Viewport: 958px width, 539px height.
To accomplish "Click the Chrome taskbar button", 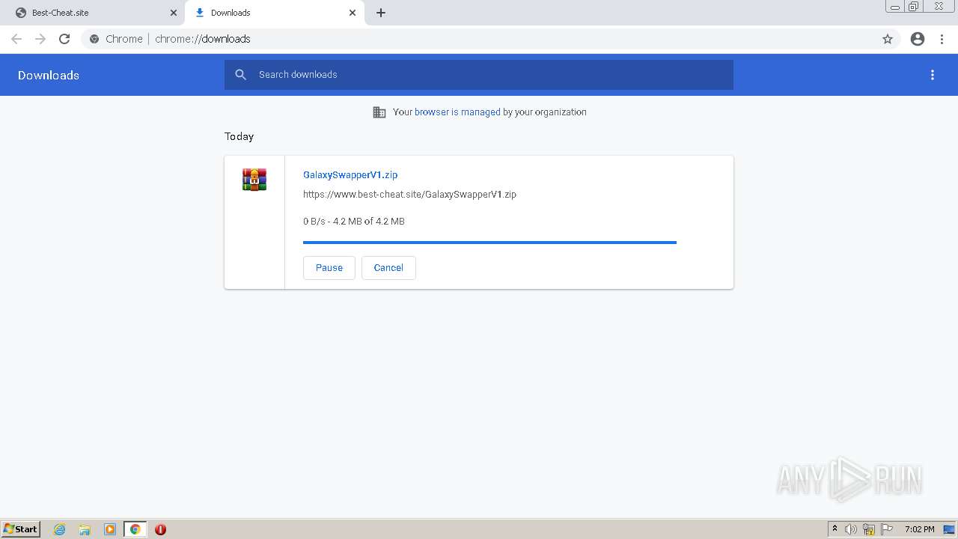I will point(135,529).
